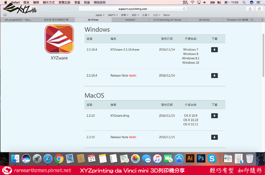Image resolution: width=265 pixels, height=175 pixels.
Task: Download XYZware.dmg for MacOS
Action: [x=214, y=116]
